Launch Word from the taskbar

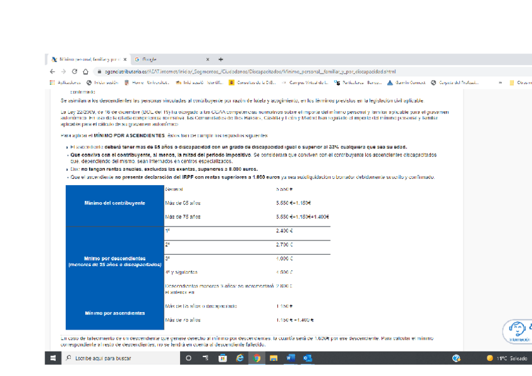[x=290, y=358]
